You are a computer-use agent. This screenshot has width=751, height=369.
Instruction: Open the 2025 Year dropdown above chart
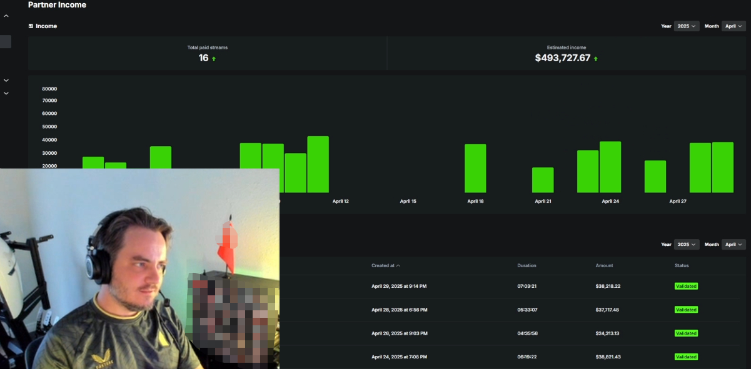[687, 26]
